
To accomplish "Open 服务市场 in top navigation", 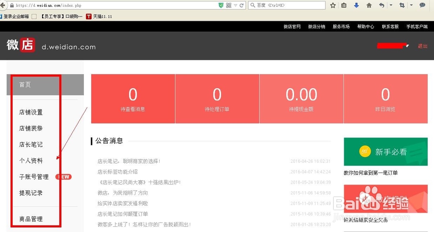I will (x=341, y=27).
